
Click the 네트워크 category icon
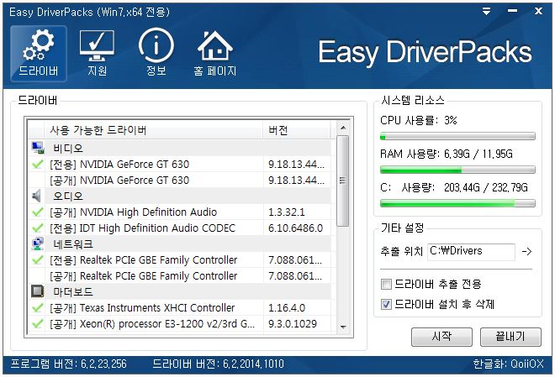pos(38,243)
